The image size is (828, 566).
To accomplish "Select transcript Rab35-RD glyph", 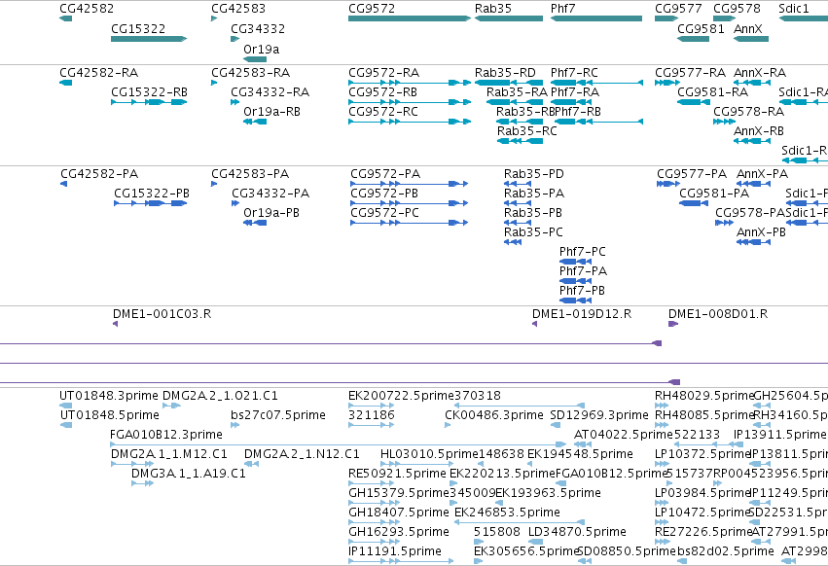I will coord(509,83).
